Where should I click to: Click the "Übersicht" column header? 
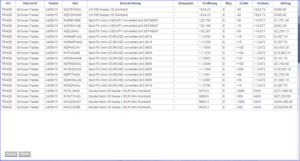(x=30, y=3)
